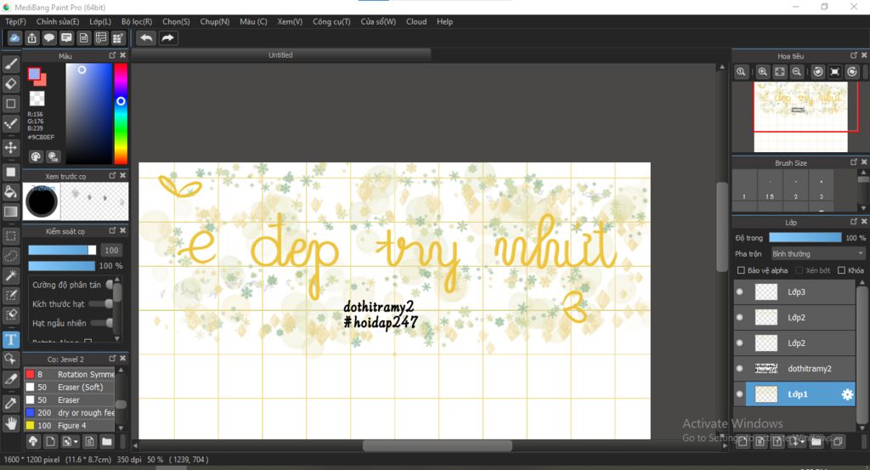This screenshot has height=470, width=870.
Task: Click the horizontal canvas scrollbar thumb
Action: [x=438, y=445]
